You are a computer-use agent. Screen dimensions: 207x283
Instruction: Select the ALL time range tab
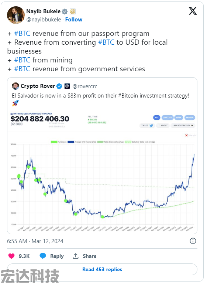tap(156, 117)
